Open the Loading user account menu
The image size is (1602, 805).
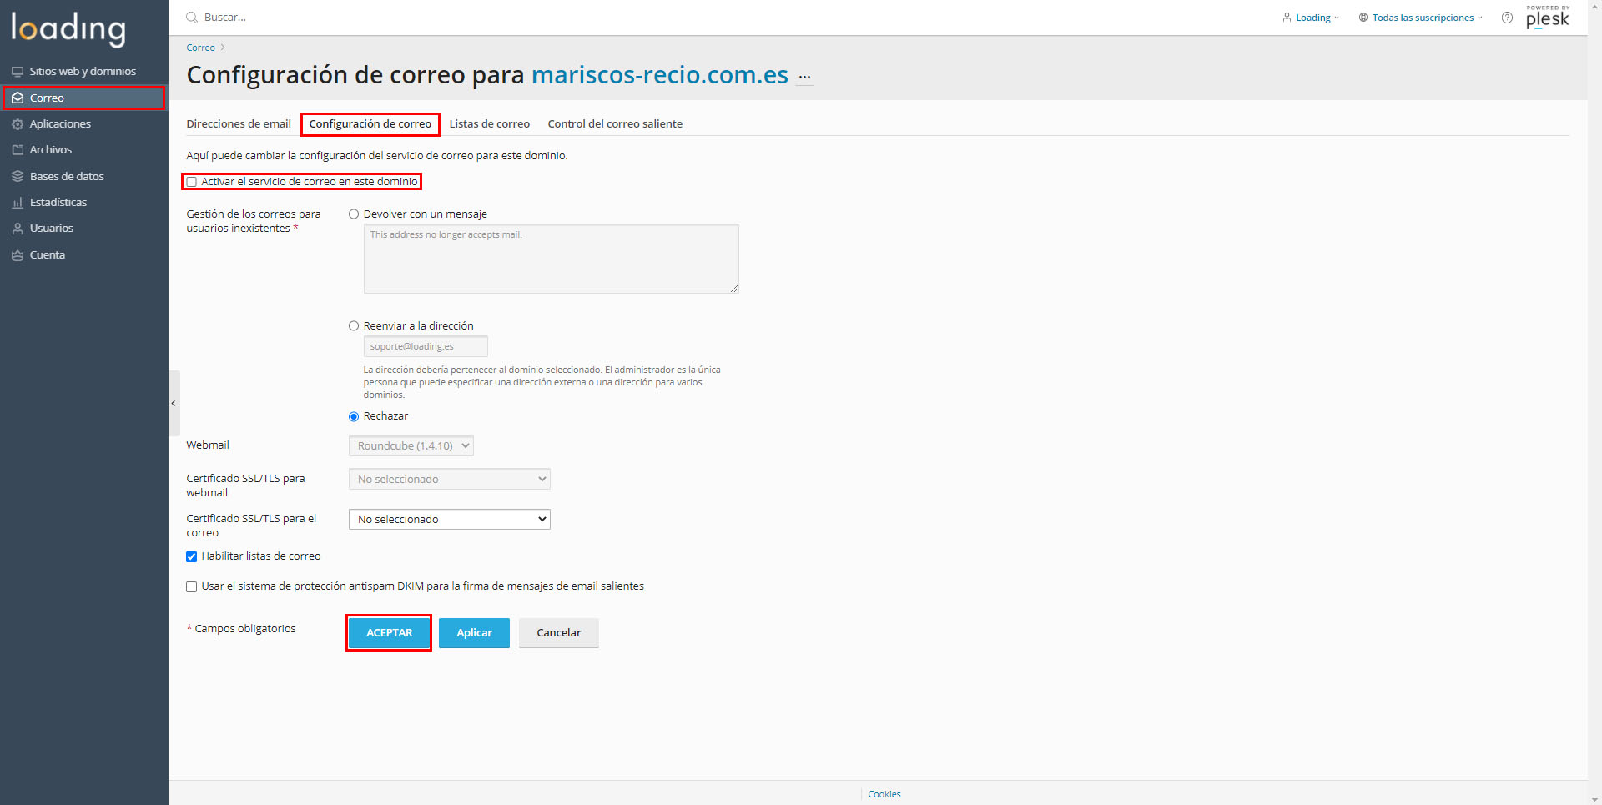[x=1311, y=18]
